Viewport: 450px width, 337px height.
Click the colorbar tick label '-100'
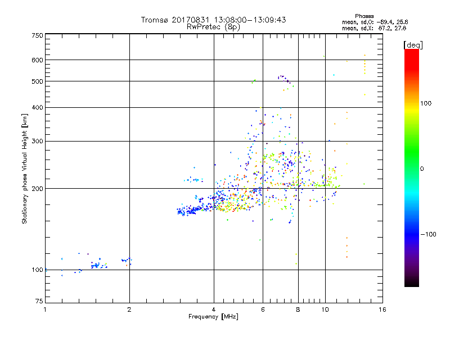click(428, 234)
